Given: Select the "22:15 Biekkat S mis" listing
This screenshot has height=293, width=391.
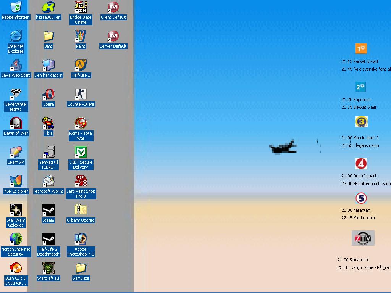Looking at the screenshot, I should click(x=359, y=107).
